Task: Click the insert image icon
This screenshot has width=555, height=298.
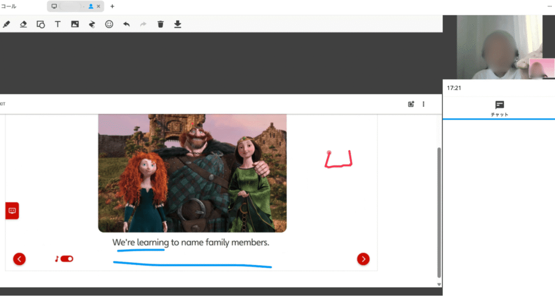Action: pos(75,24)
